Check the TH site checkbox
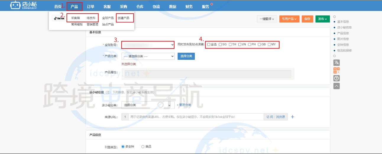Screen dimensions: 382x154 (x=230, y=44)
